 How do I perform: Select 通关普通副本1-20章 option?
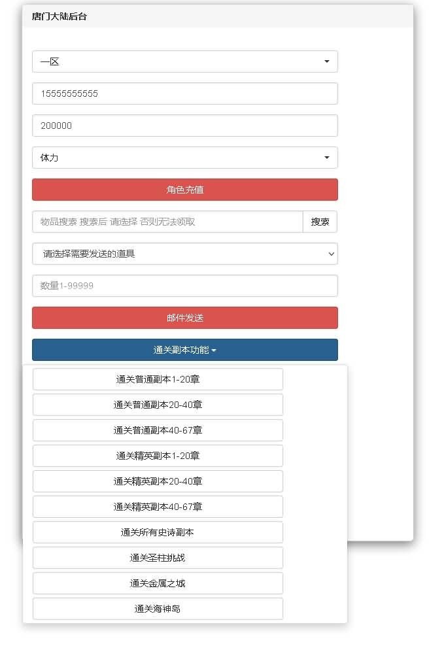coord(157,379)
